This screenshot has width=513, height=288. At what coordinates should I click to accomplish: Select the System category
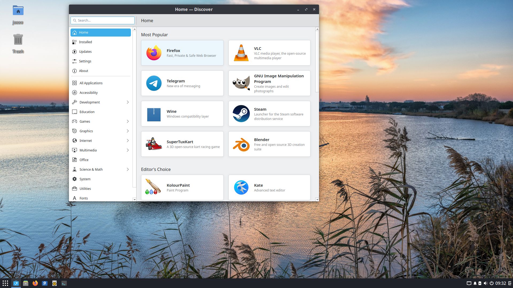[101, 179]
